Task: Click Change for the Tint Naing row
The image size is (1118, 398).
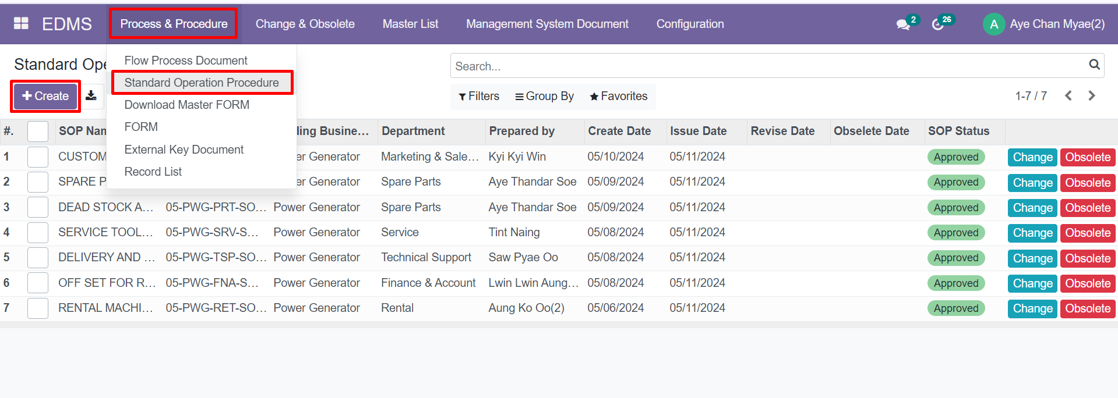Action: coord(1032,233)
